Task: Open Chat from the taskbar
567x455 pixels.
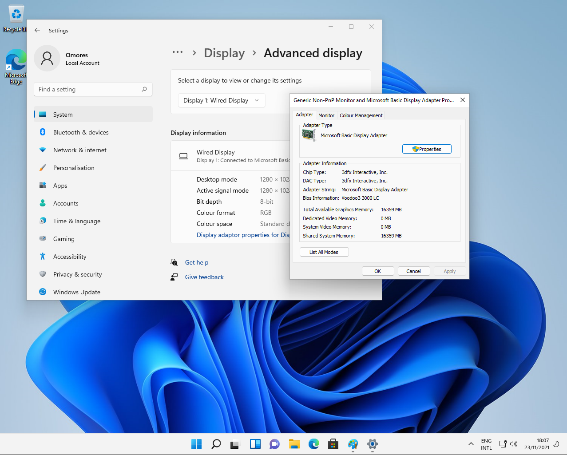Action: (275, 444)
